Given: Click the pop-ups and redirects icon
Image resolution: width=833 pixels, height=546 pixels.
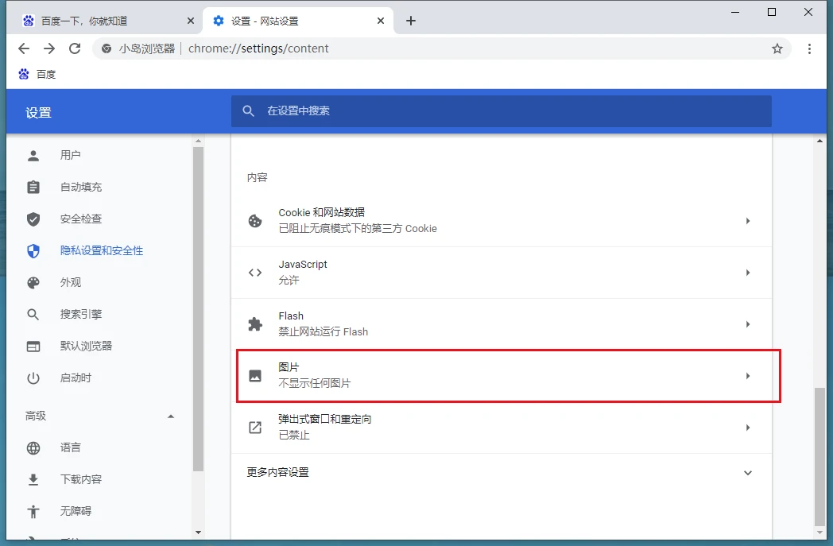Looking at the screenshot, I should coord(255,428).
